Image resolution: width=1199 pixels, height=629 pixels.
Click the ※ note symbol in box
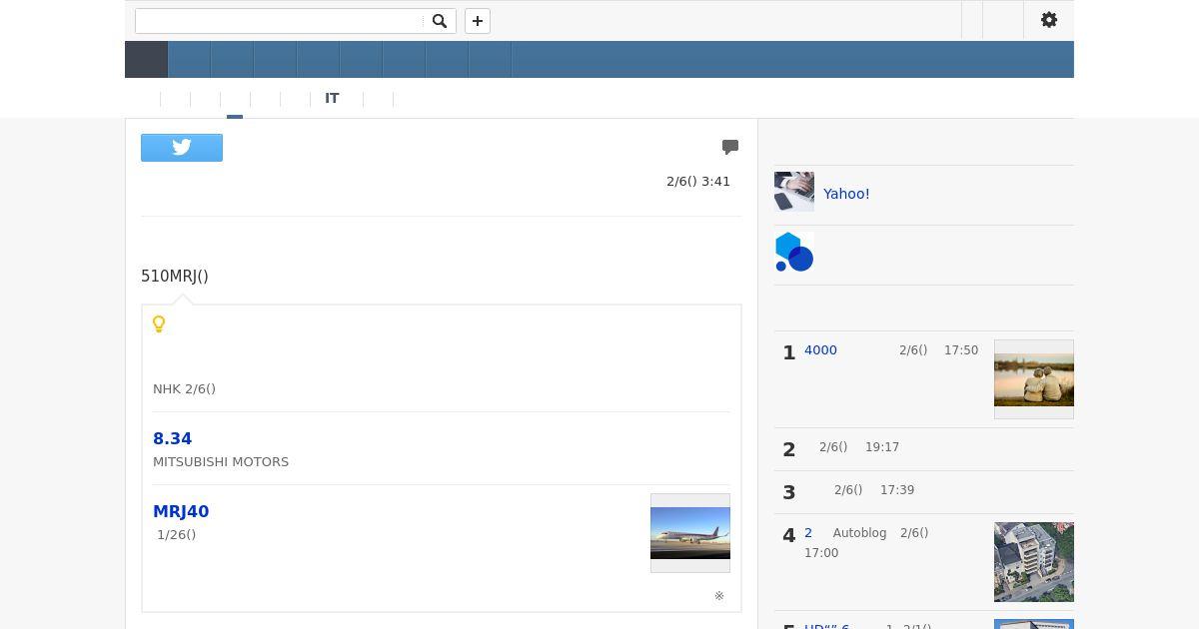719,596
